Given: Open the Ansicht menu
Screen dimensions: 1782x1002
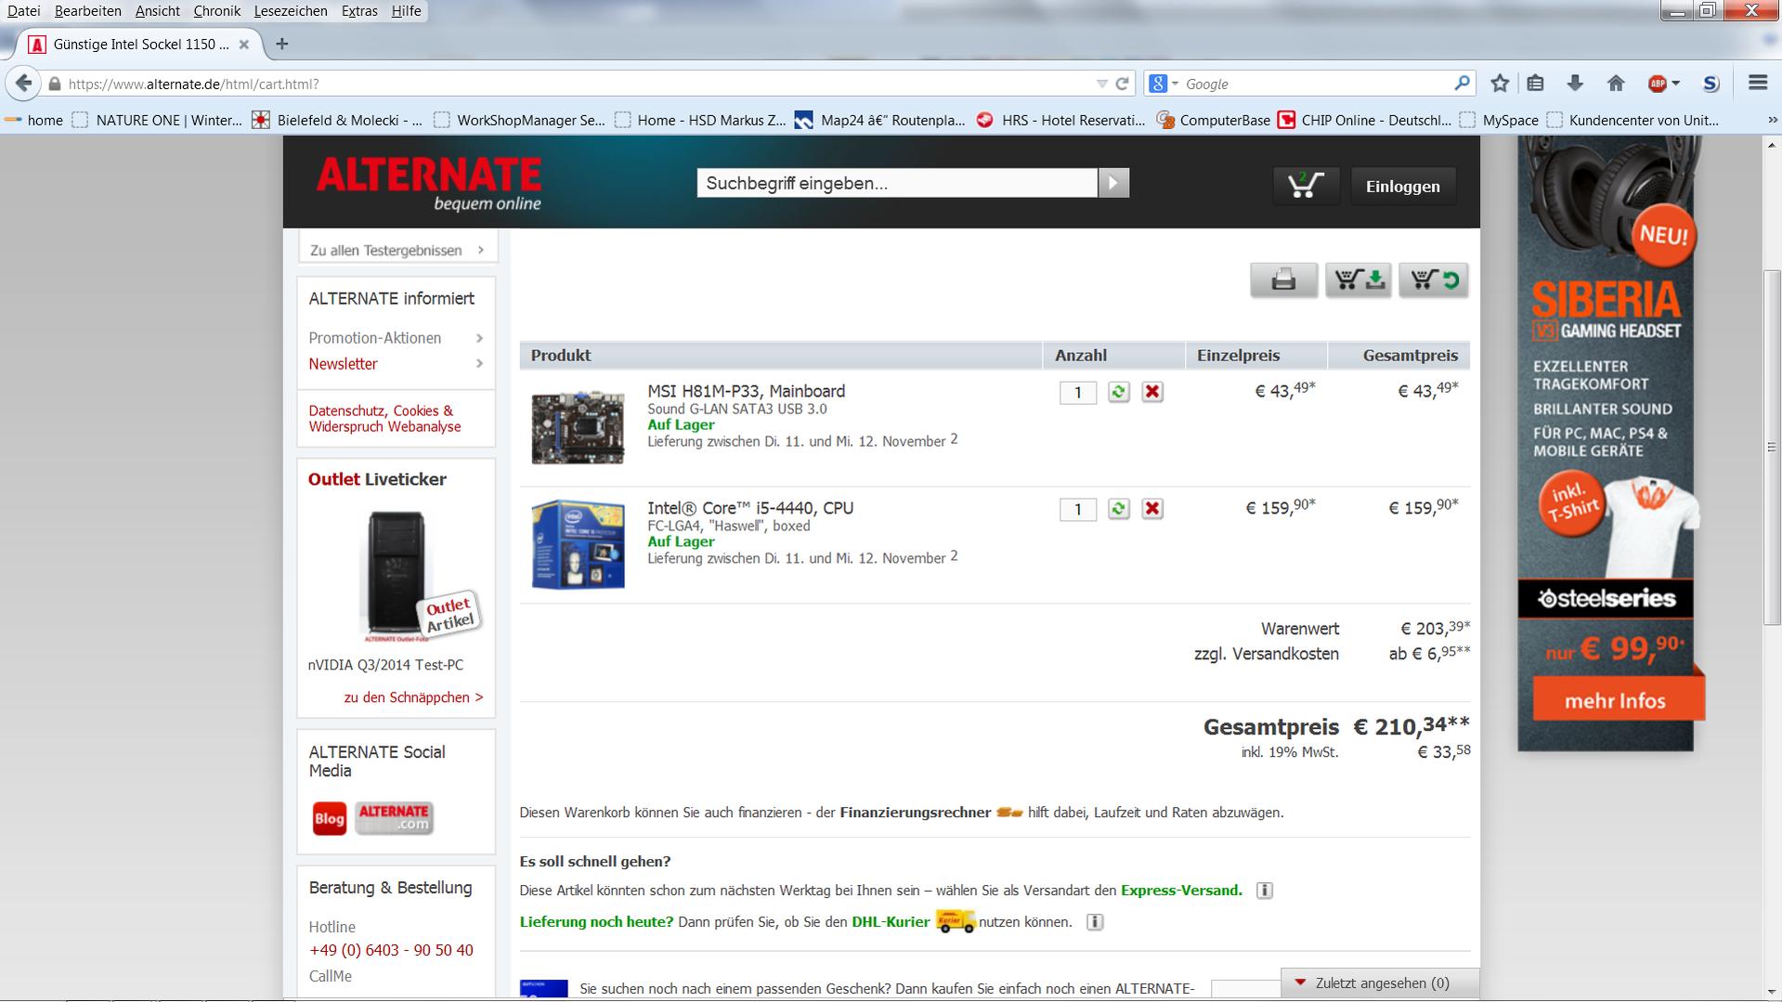Looking at the screenshot, I should pyautogui.click(x=158, y=11).
